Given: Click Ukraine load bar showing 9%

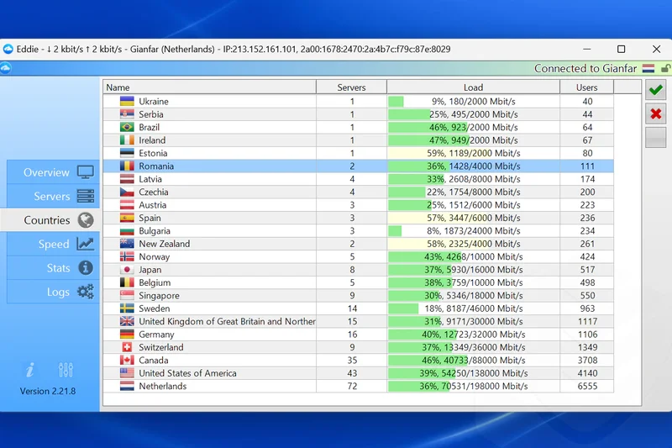Looking at the screenshot, I should click(473, 102).
